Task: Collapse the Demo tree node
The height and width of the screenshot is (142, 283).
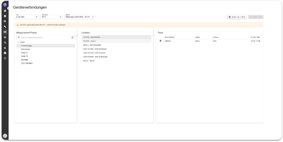Action: tap(18, 42)
